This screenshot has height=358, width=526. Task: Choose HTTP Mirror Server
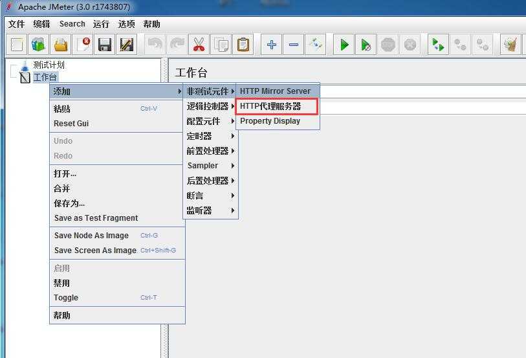pos(278,91)
